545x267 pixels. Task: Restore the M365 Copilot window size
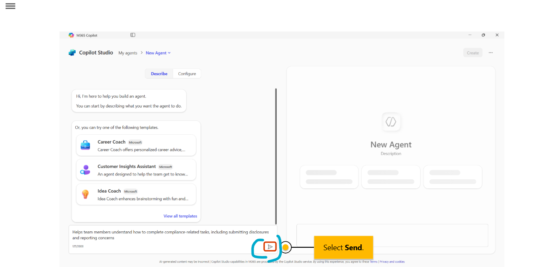(x=483, y=35)
